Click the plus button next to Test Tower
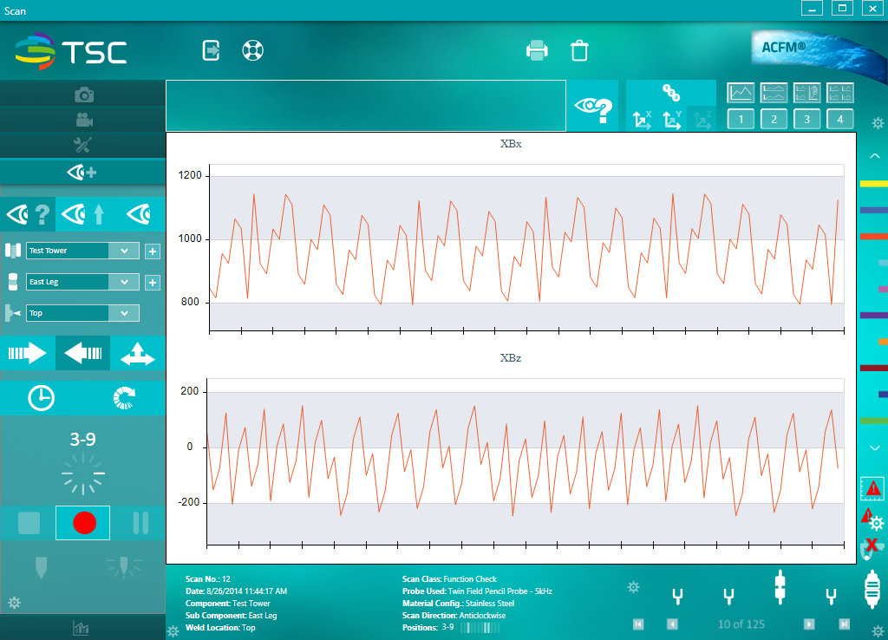 click(x=153, y=251)
